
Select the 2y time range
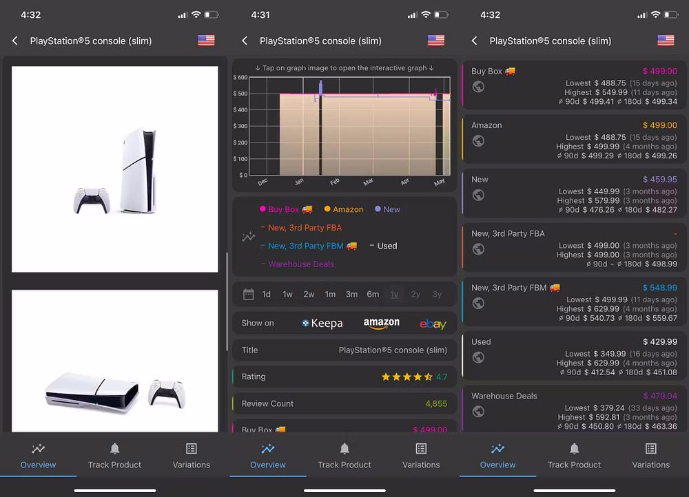point(415,294)
